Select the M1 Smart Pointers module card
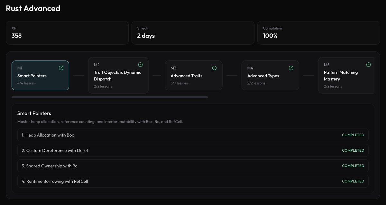 [x=40, y=75]
